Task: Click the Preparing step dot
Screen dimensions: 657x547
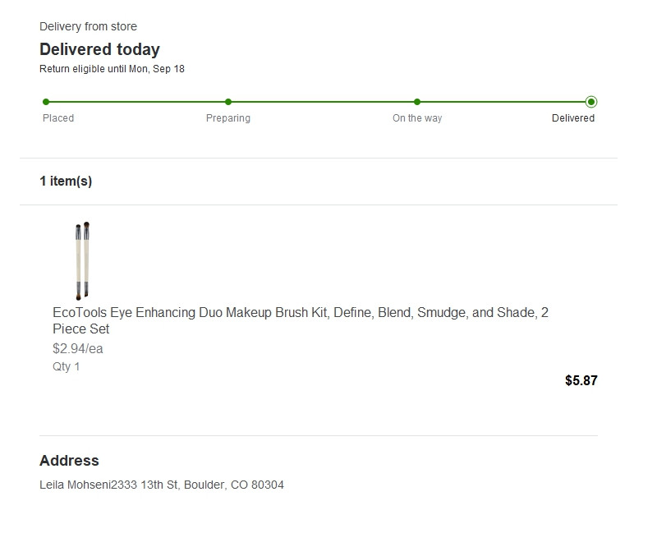Action: pyautogui.click(x=228, y=102)
